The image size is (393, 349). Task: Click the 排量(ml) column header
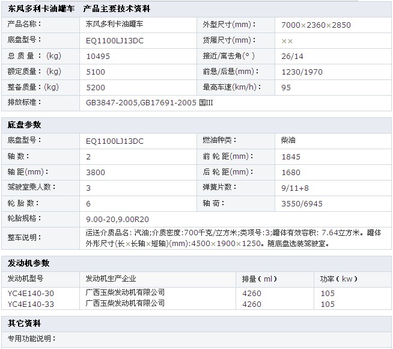coord(258,279)
